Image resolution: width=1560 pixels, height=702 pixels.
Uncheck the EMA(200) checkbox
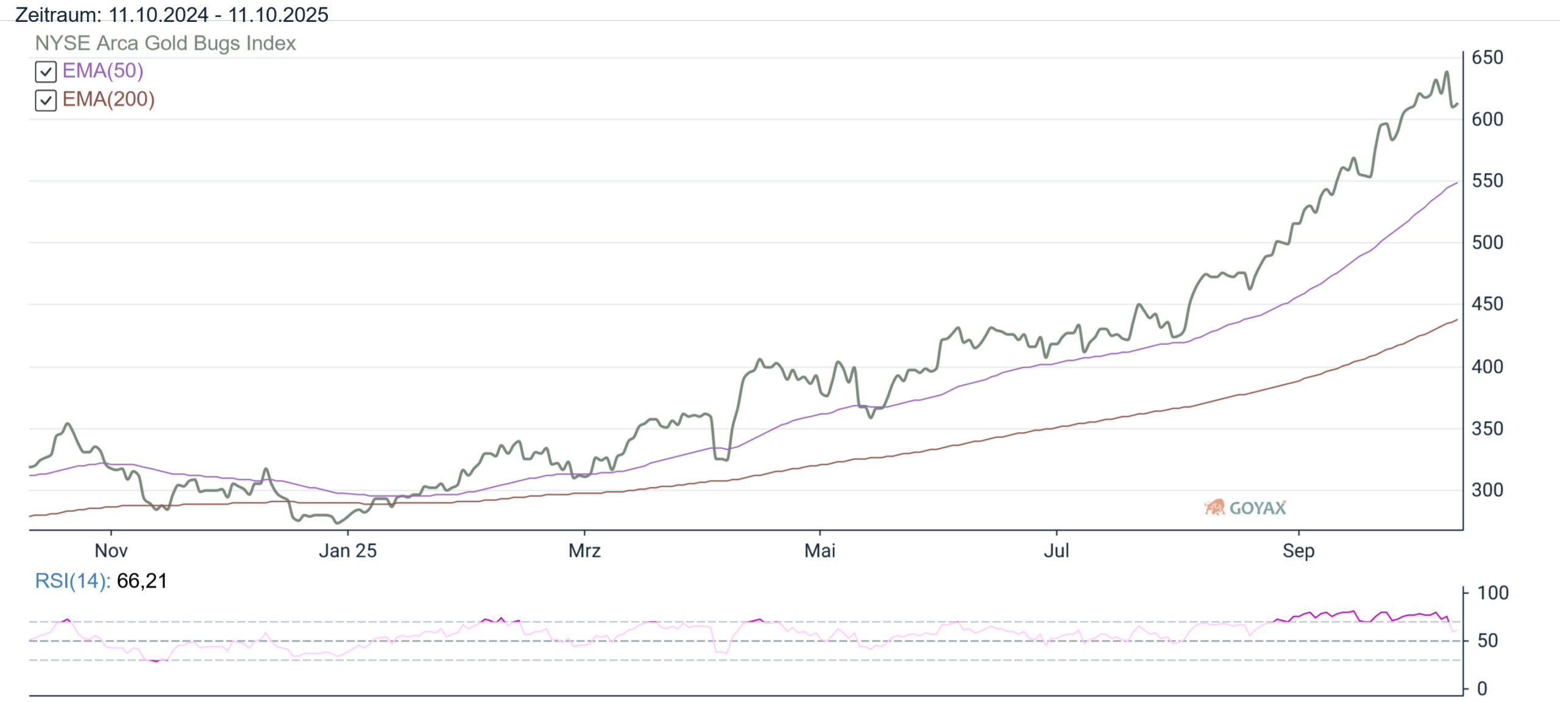(x=46, y=100)
